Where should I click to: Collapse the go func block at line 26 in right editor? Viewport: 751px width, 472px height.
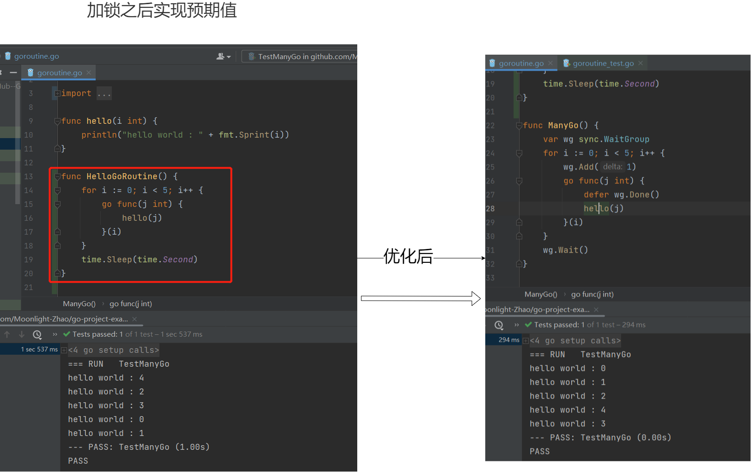(x=519, y=181)
